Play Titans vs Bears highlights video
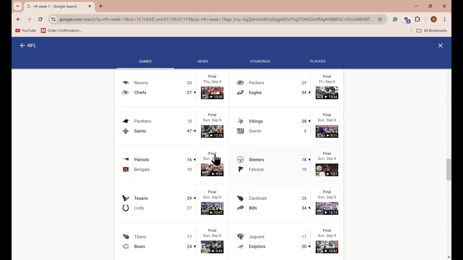Viewport: 463px width, 260px height. point(212,247)
